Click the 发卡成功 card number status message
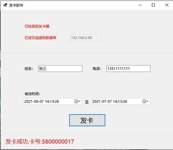The width and height of the screenshot is (173, 150). click(x=40, y=142)
